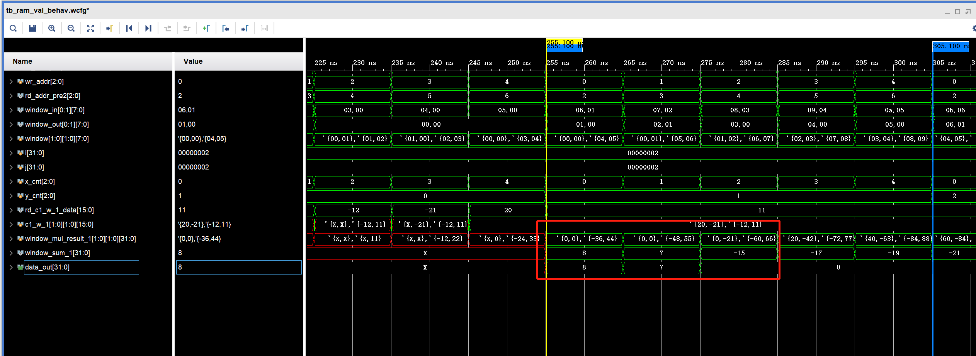Screen dimensions: 976x356
Task: Click the data_out[31:0] signal name
Action: 47,267
